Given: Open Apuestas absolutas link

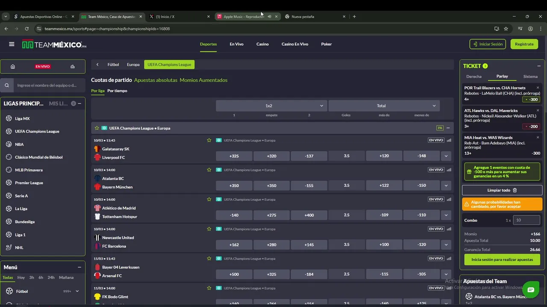Looking at the screenshot, I should point(156,80).
